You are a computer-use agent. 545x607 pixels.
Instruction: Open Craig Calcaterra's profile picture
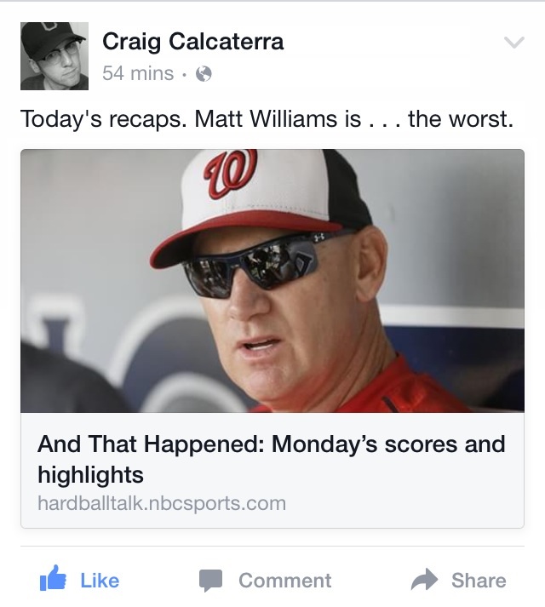(54, 56)
